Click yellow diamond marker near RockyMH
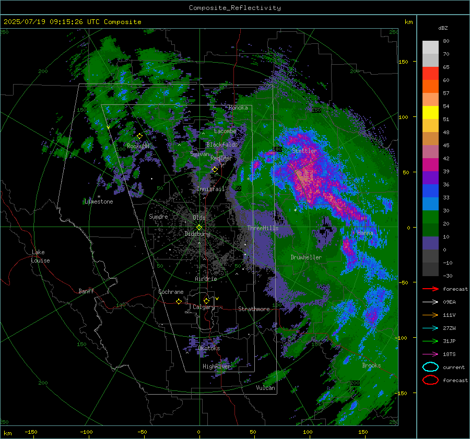This screenshot has width=470, height=439. [x=139, y=136]
